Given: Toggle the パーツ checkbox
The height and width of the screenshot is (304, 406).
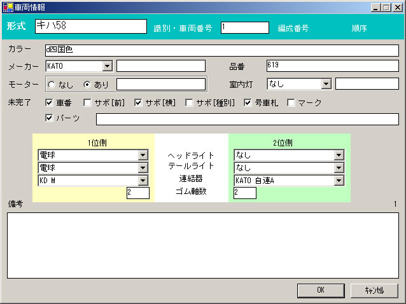Looking at the screenshot, I should (49, 118).
